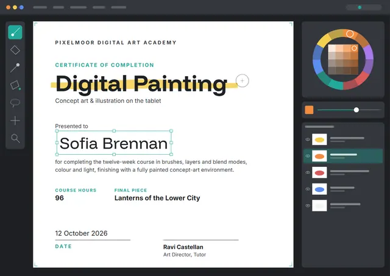Open the fourth menu bar item
The width and height of the screenshot is (390, 276).
[x=99, y=7]
